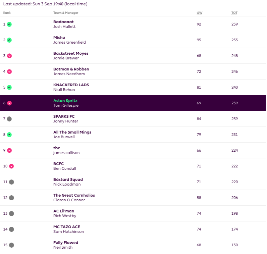Click pink down-arrow icon beside rank 10
267x254 pixels.
tap(11, 166)
